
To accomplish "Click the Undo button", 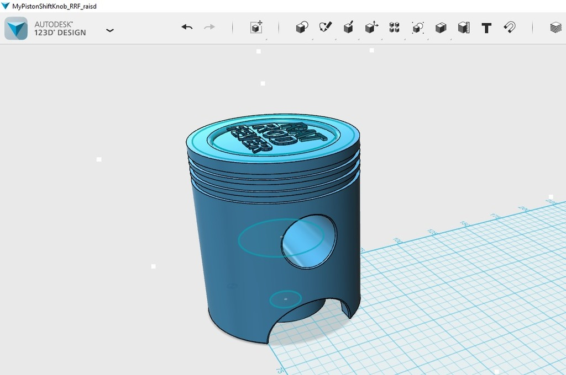I will pyautogui.click(x=186, y=26).
